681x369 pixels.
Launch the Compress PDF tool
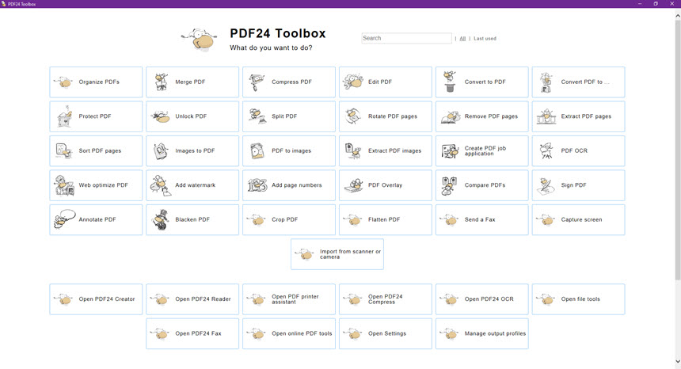[289, 82]
